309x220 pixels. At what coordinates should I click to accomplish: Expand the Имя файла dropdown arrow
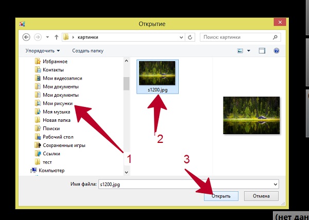(x=276, y=185)
